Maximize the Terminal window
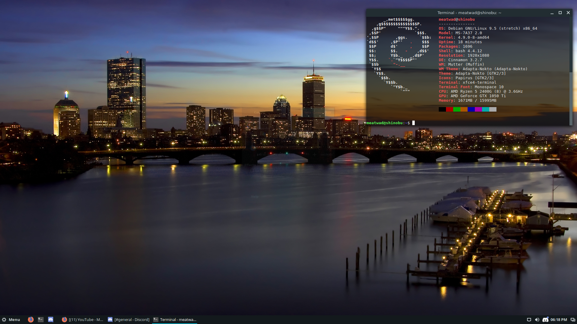This screenshot has height=324, width=577. click(560, 13)
